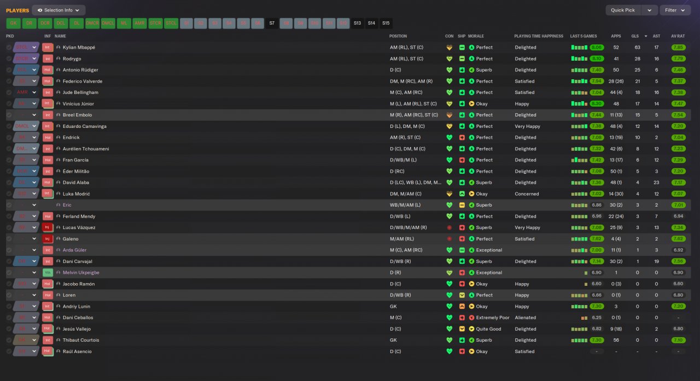Click Arda Güler's person profile icon
The image size is (700, 381).
[58, 250]
